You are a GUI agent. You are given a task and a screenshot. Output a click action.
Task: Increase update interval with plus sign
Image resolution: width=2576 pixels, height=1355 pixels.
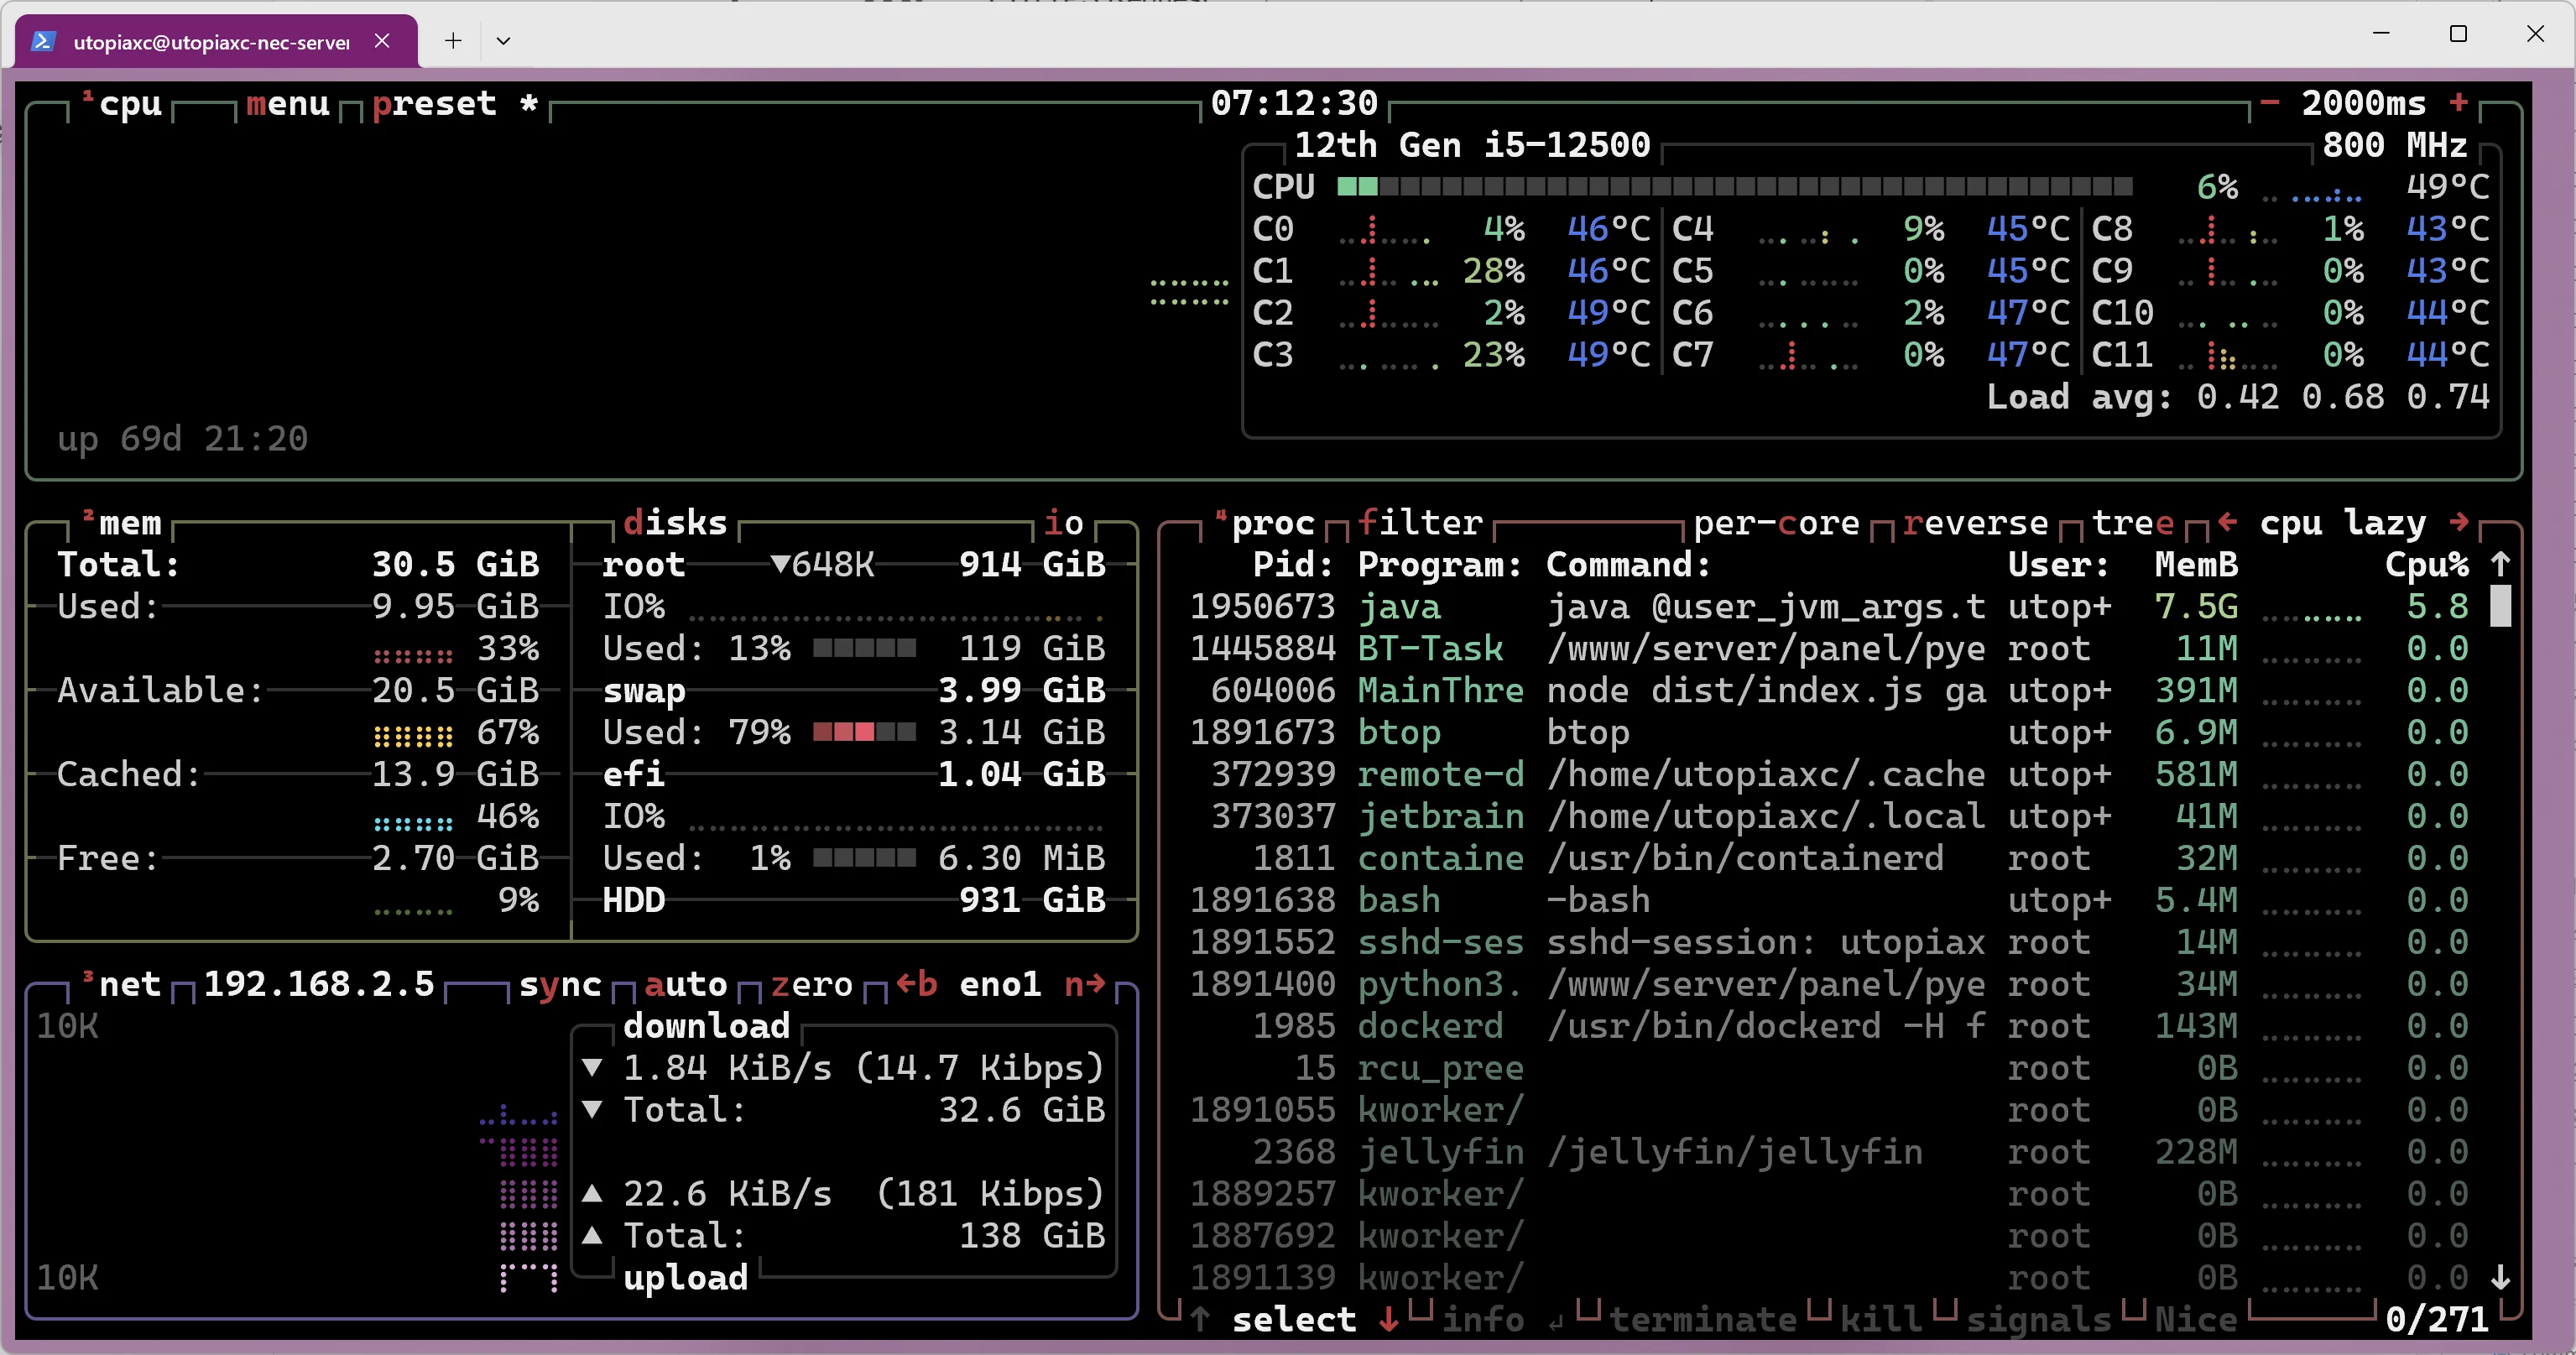[2459, 102]
